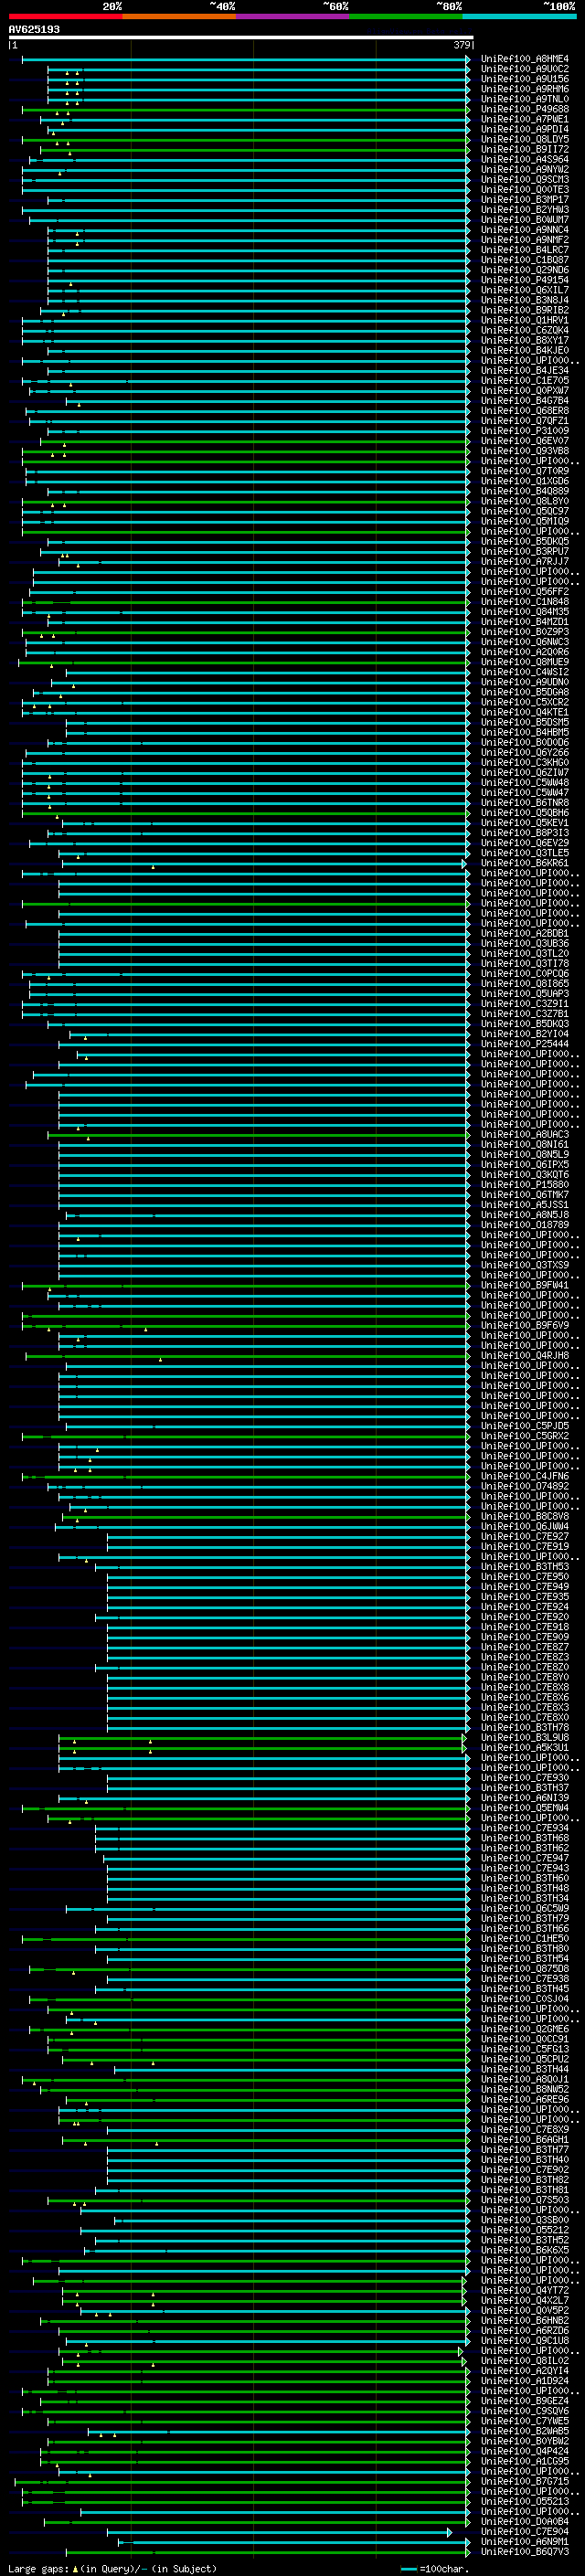Click the =100char scale legend
Viewport: 585px width, 2576px height.
pos(434,2569)
